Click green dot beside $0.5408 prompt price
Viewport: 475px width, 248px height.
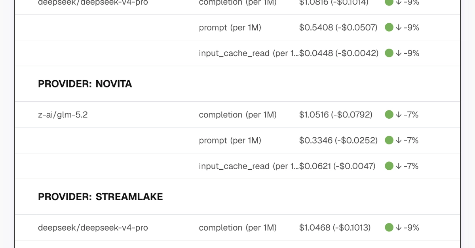(x=389, y=27)
